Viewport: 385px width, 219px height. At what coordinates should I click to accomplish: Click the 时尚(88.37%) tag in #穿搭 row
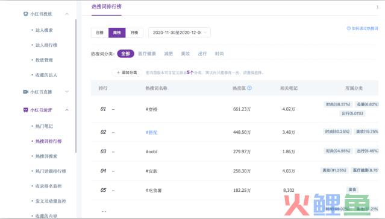pyautogui.click(x=338, y=104)
